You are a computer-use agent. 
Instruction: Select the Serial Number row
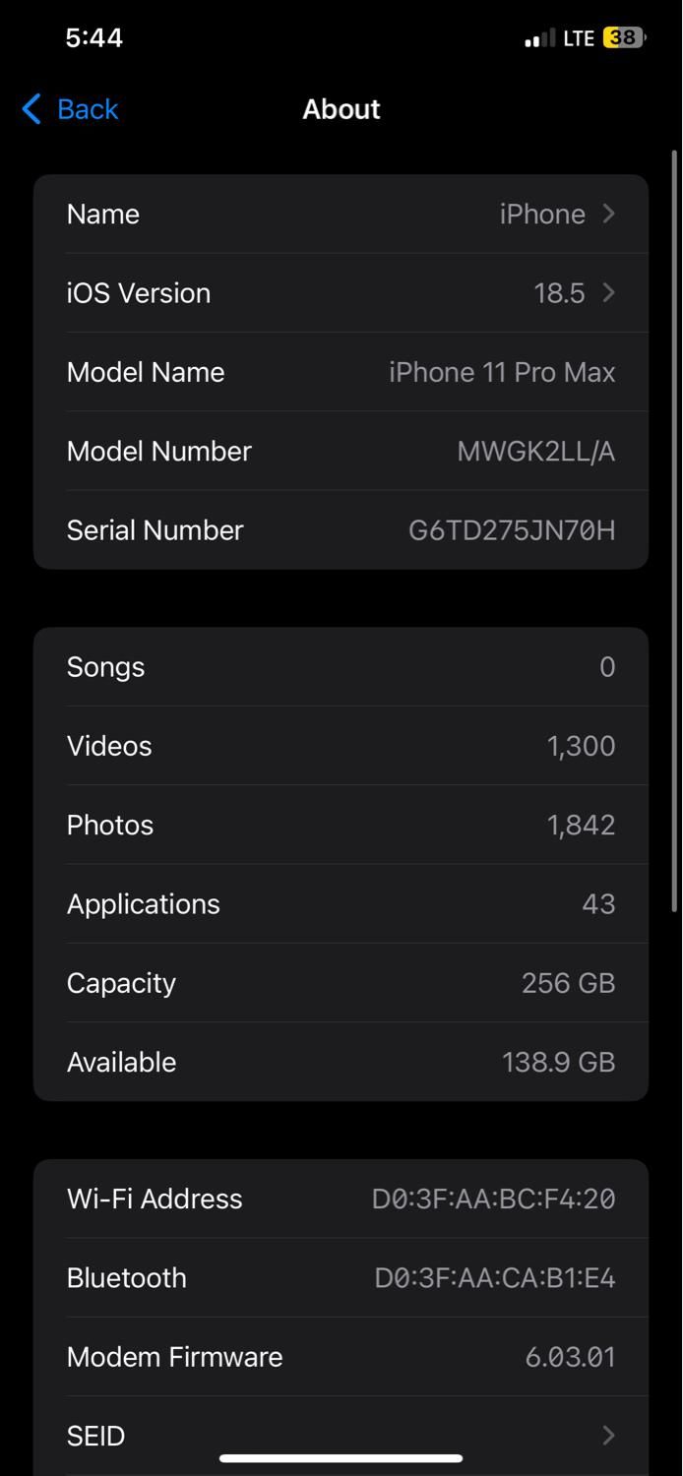[341, 529]
